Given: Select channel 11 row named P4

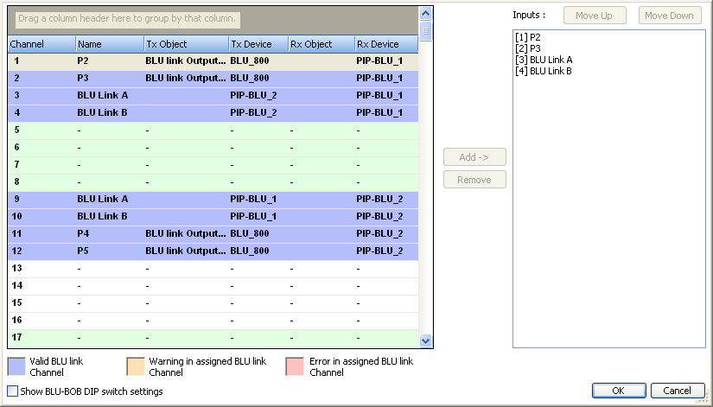Looking at the screenshot, I should pyautogui.click(x=213, y=233).
